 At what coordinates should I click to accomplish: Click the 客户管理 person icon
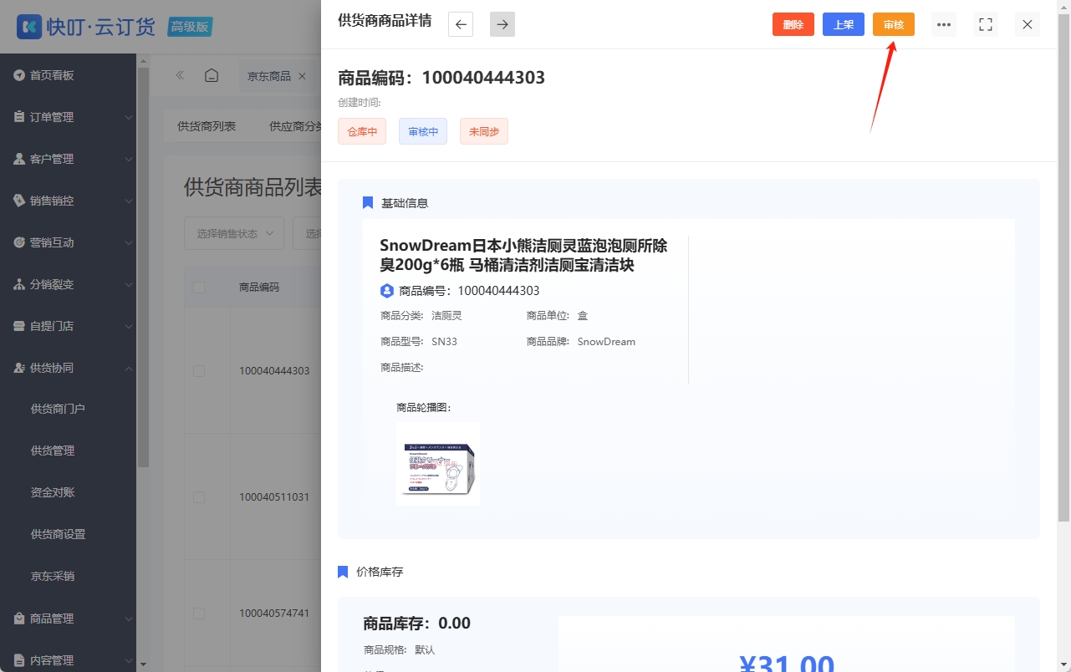[x=18, y=159]
